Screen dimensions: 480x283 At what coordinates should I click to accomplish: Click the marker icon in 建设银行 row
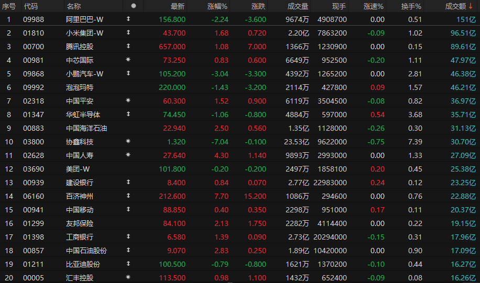coord(128,182)
